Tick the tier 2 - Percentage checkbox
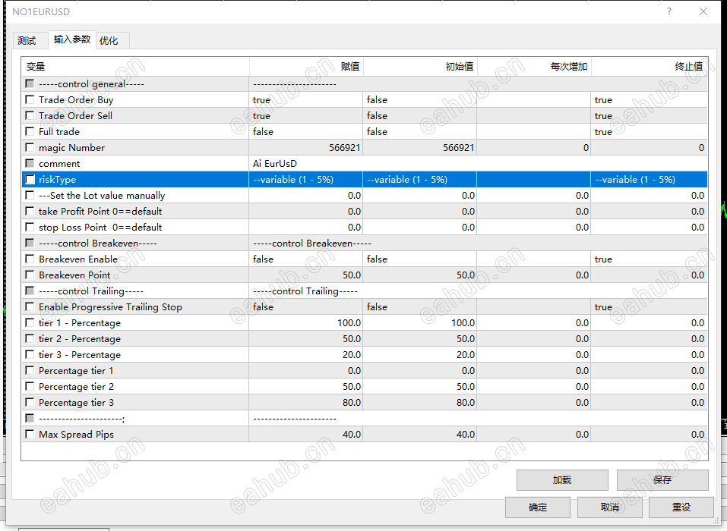 [30, 338]
